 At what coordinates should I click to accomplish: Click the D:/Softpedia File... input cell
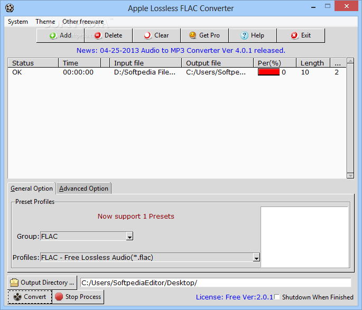[x=145, y=72]
